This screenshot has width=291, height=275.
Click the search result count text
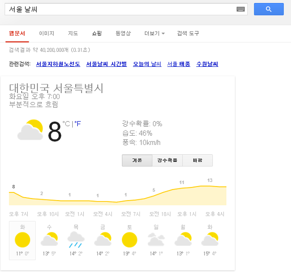[x=50, y=50]
